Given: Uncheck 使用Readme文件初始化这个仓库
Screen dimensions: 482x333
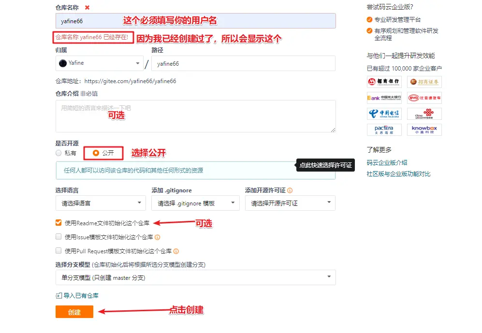Looking at the screenshot, I should [58, 223].
